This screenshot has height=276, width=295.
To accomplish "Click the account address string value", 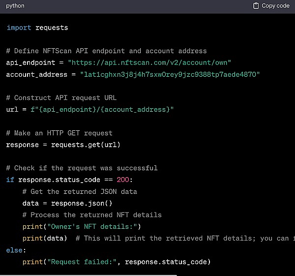I will click(170, 74).
